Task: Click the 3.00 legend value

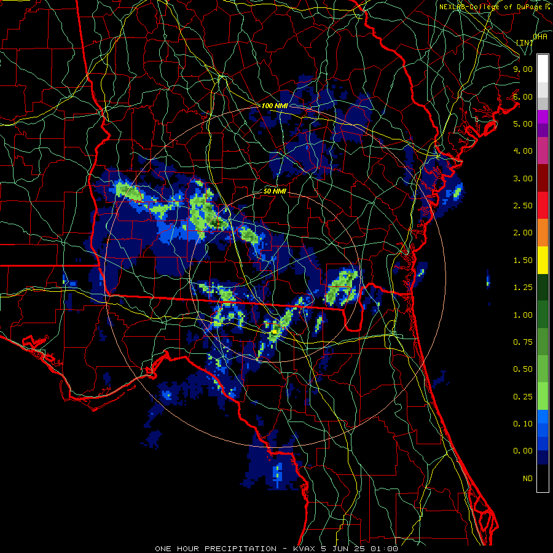Action: (523, 178)
